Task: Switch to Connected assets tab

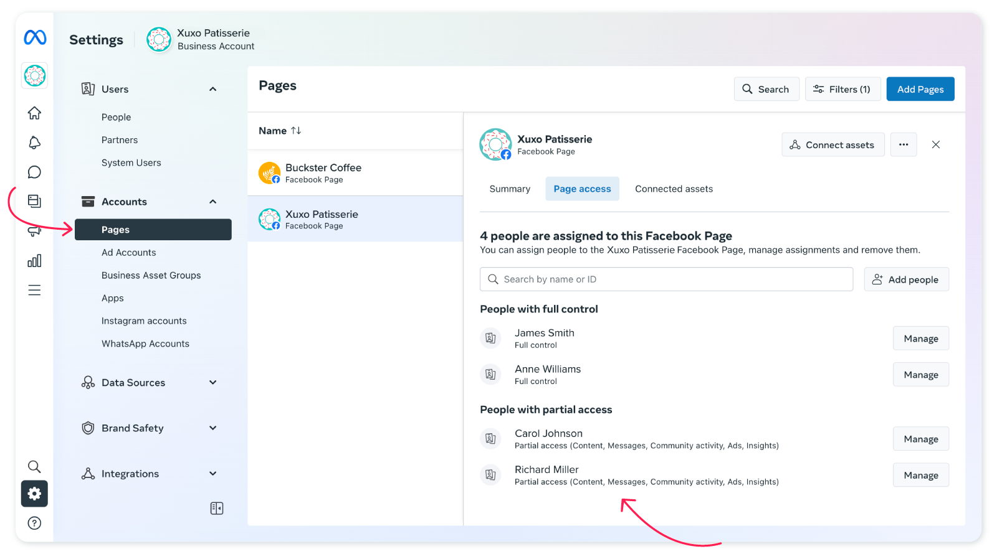Action: [674, 189]
